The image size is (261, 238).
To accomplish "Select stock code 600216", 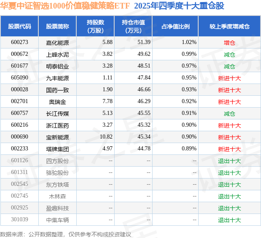I will tap(20, 125).
